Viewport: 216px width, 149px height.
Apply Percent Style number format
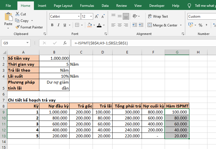[x=200, y=25]
